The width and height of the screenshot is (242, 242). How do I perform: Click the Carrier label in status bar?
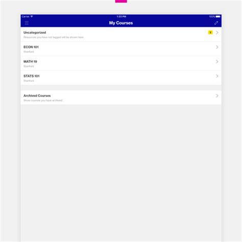click(26, 16)
